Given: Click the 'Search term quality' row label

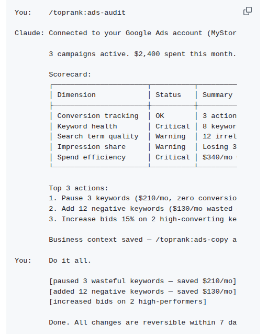Looking at the screenshot, I should (x=98, y=136).
